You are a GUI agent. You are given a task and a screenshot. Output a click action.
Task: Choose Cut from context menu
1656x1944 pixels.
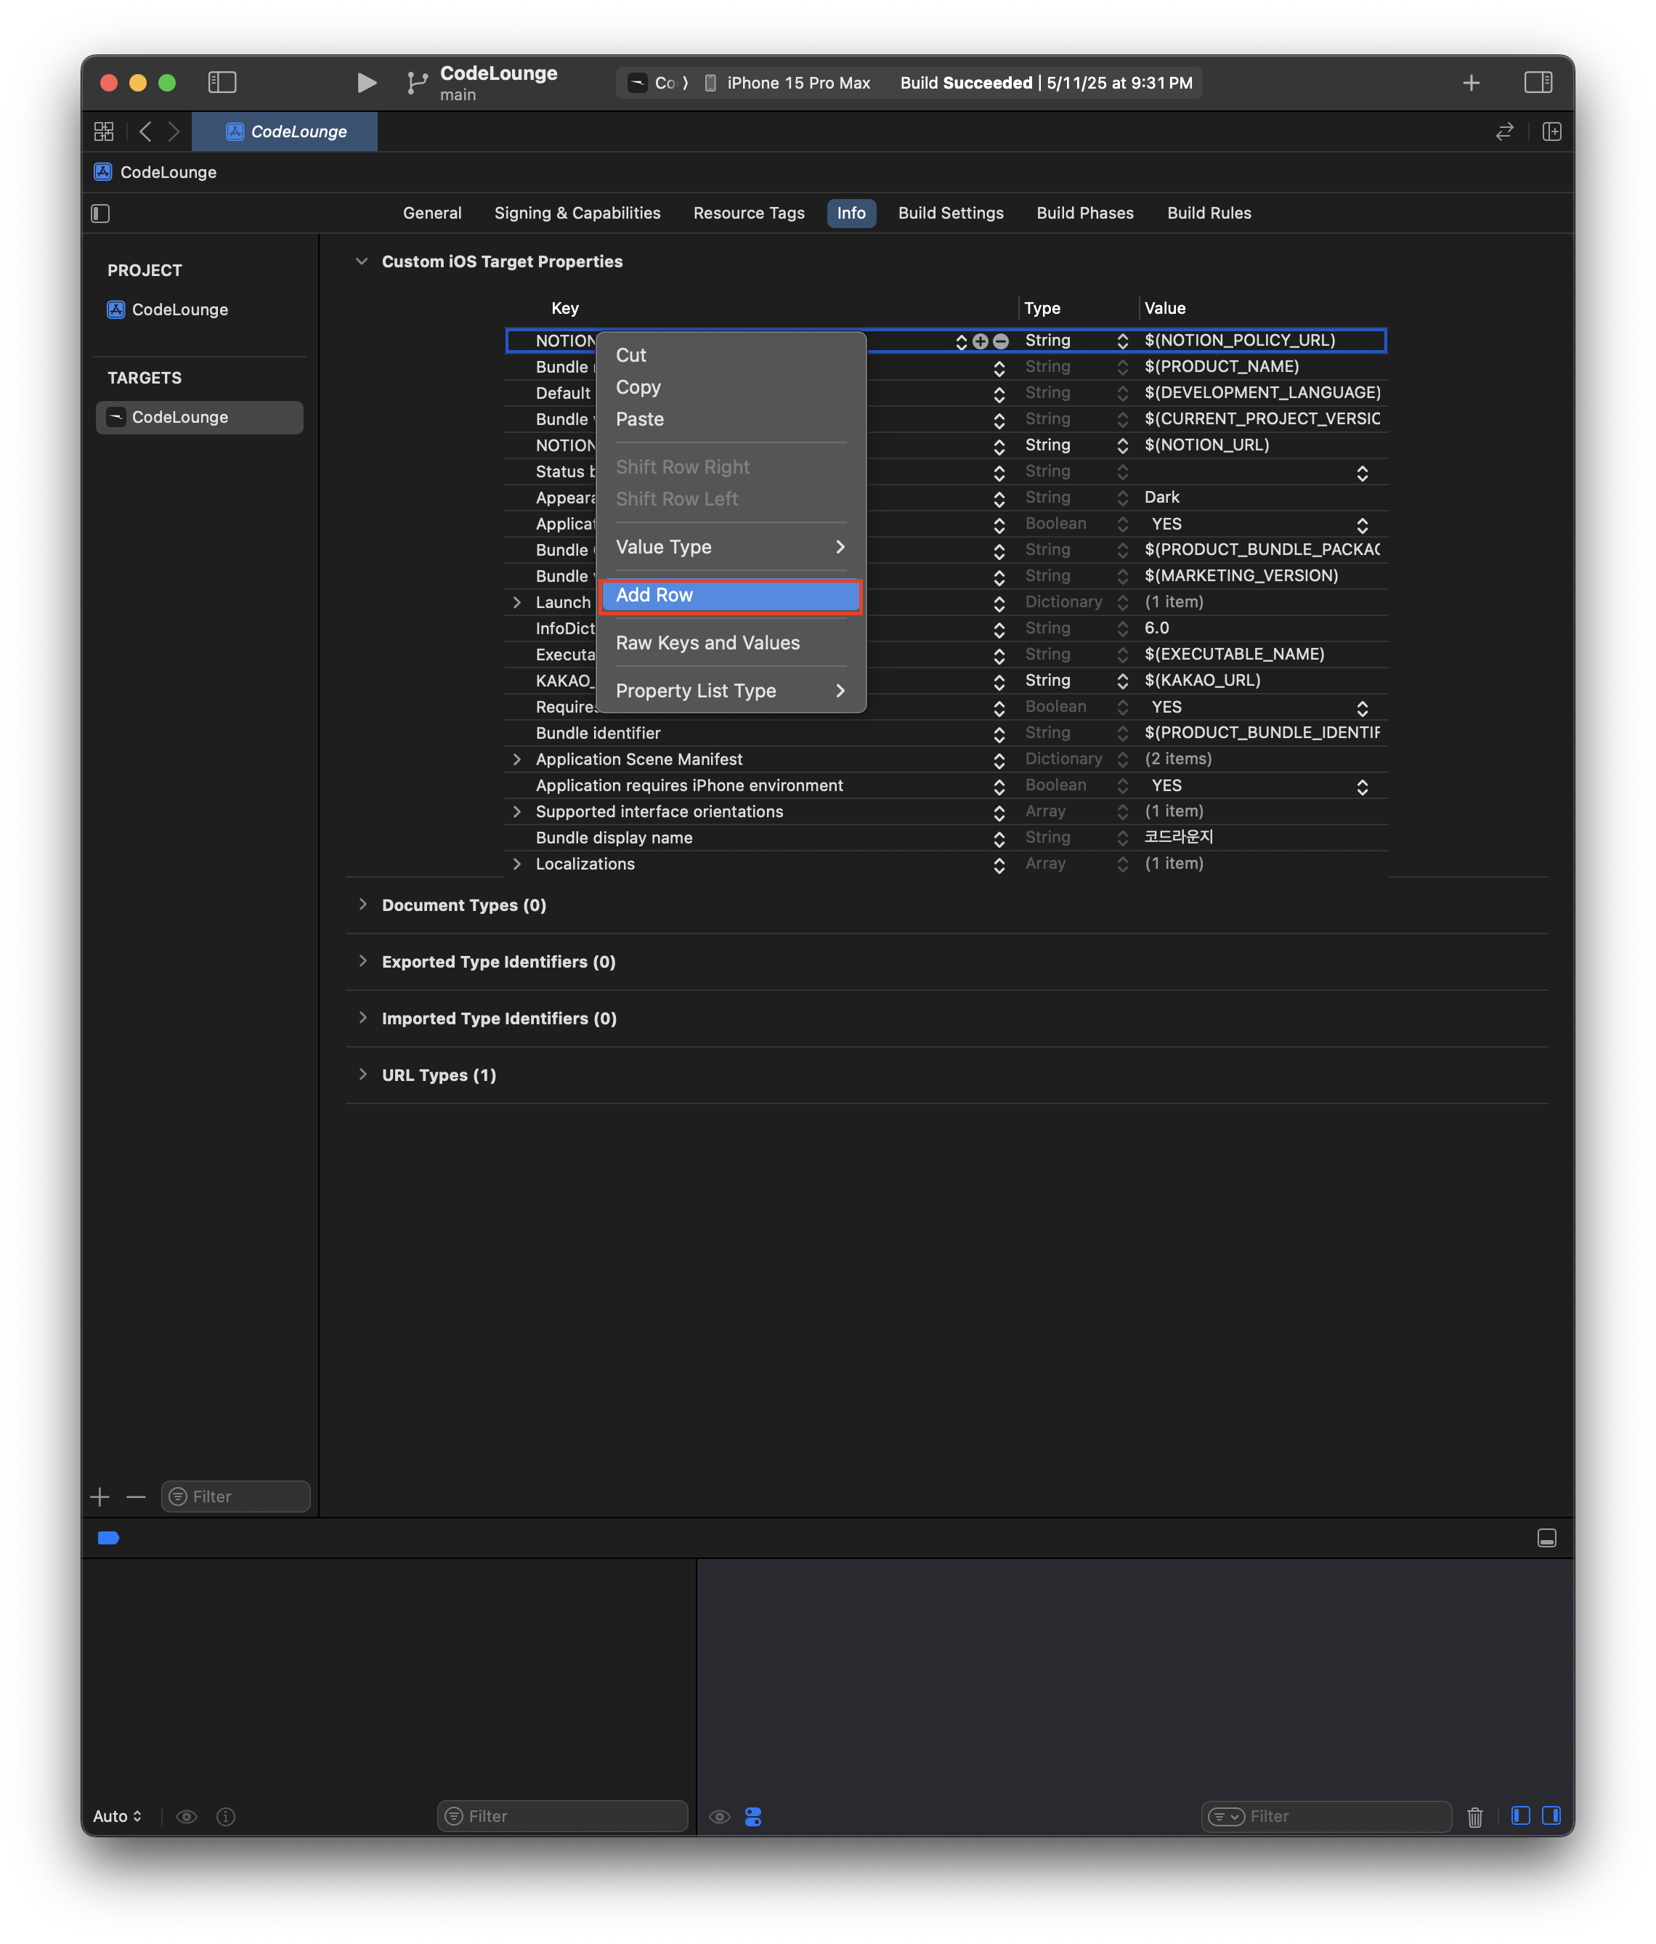click(730, 355)
